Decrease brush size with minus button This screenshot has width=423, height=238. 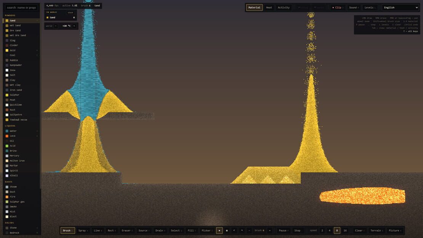[x=249, y=230]
